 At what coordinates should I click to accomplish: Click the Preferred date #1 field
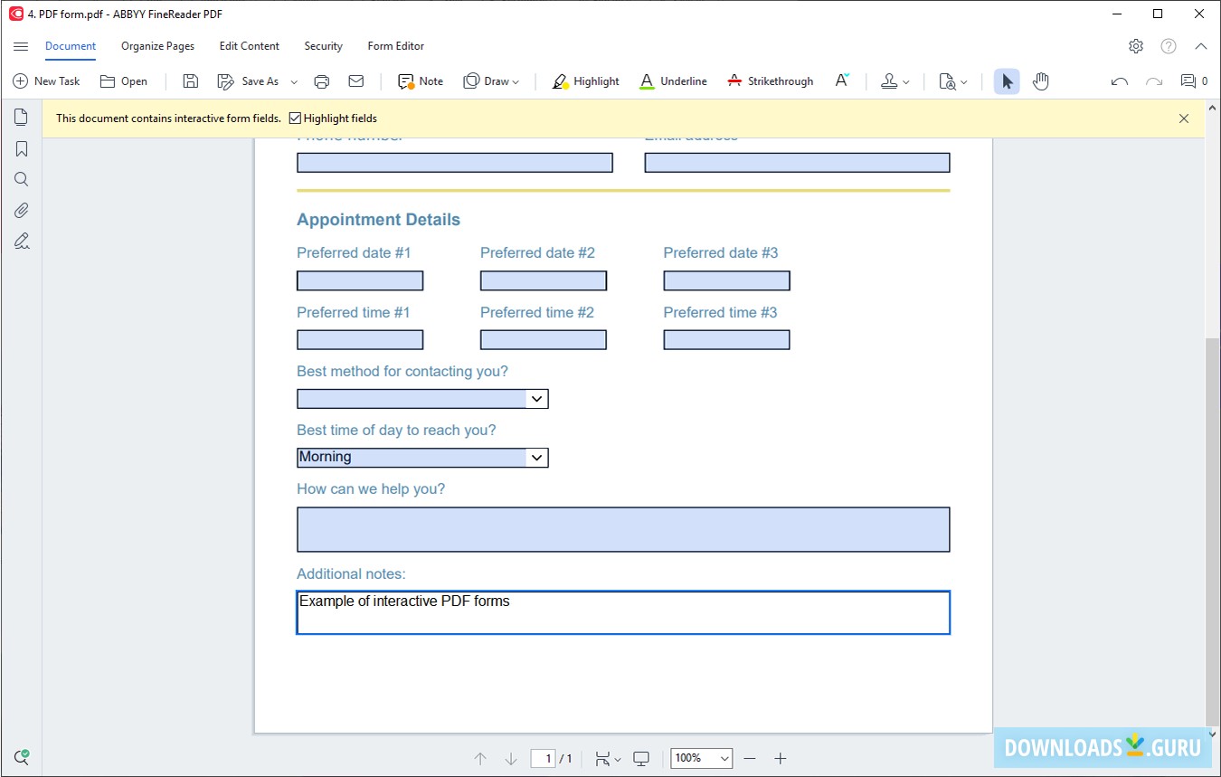tap(360, 281)
